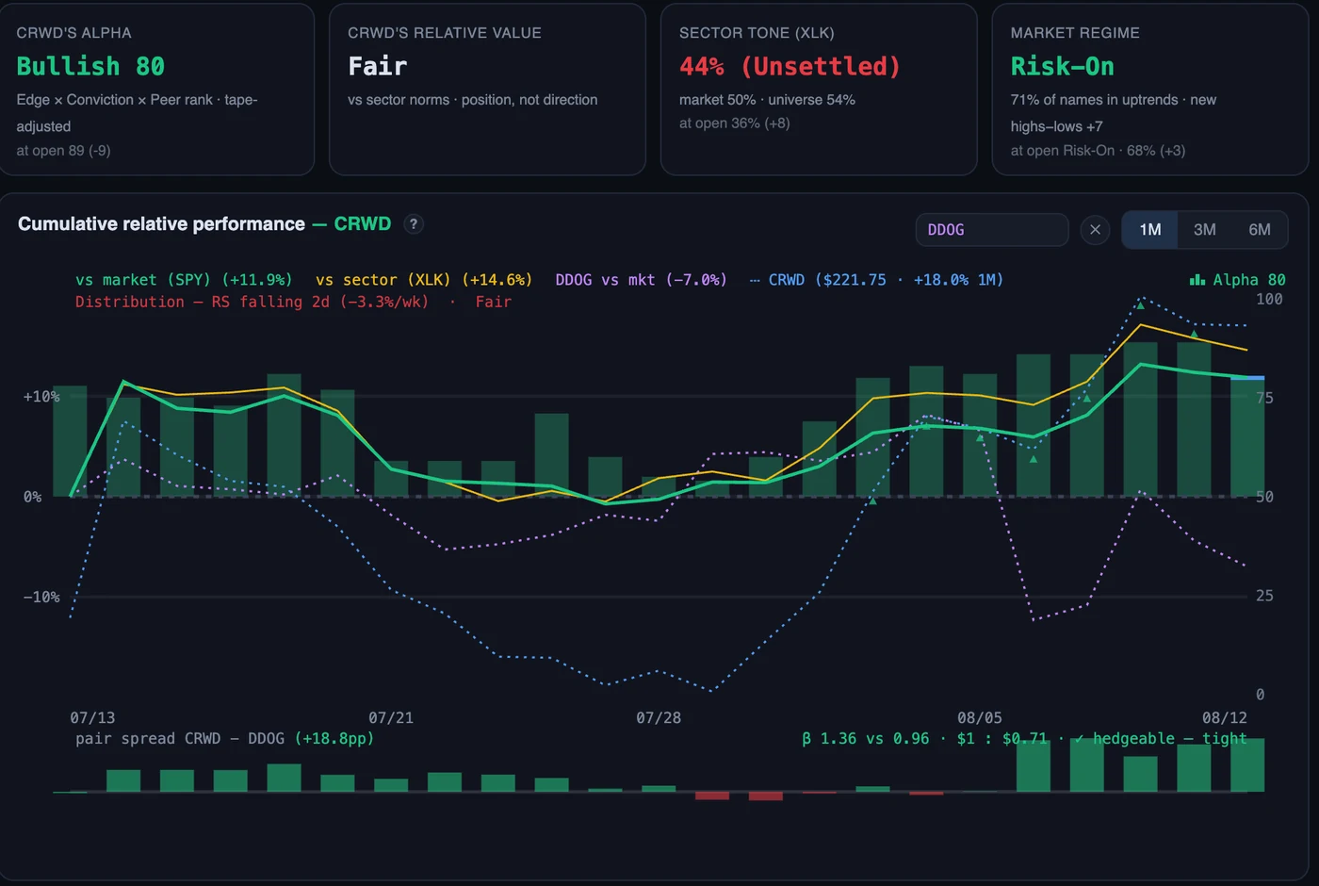Open the CRWD's Relative Value card

487,90
